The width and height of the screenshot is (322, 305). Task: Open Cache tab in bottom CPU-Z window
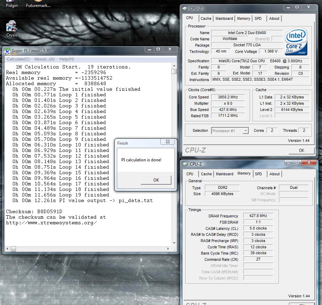[x=206, y=174]
